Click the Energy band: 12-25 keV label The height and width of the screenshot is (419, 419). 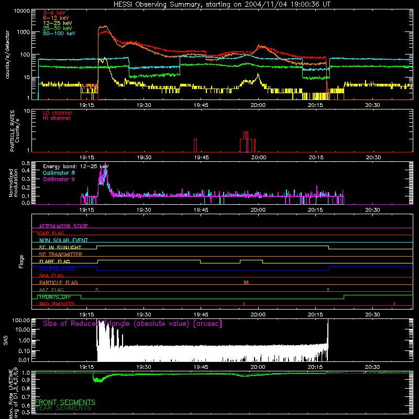(x=76, y=167)
